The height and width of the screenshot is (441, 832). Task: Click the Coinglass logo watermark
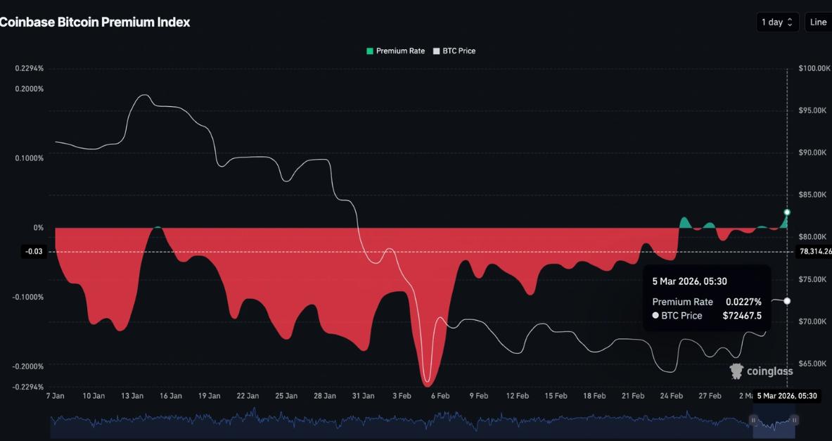(762, 370)
